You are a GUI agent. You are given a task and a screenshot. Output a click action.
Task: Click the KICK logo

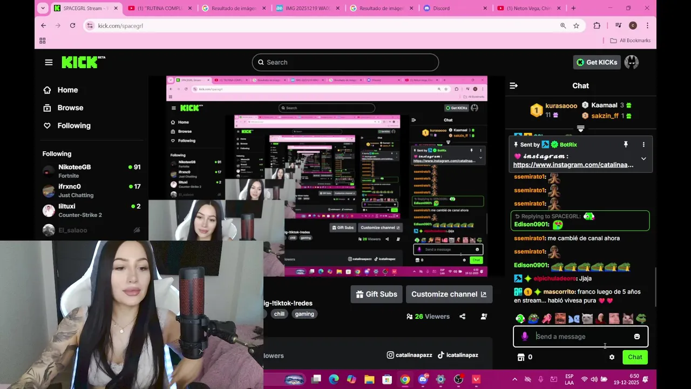(x=83, y=62)
